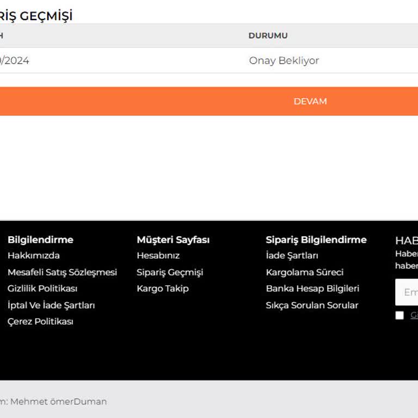Click the Mehmet ömerDuman credit text

[58, 402]
